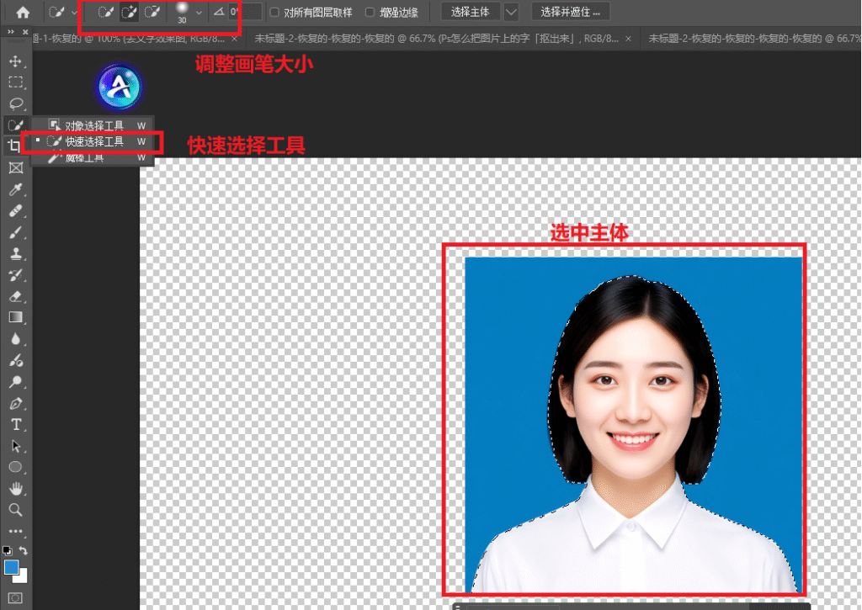Open the blue foreground color swatch

(x=12, y=568)
